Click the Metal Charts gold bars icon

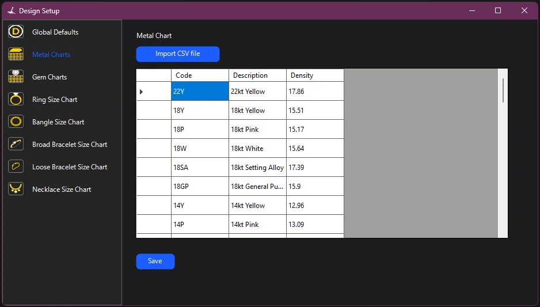click(x=16, y=55)
